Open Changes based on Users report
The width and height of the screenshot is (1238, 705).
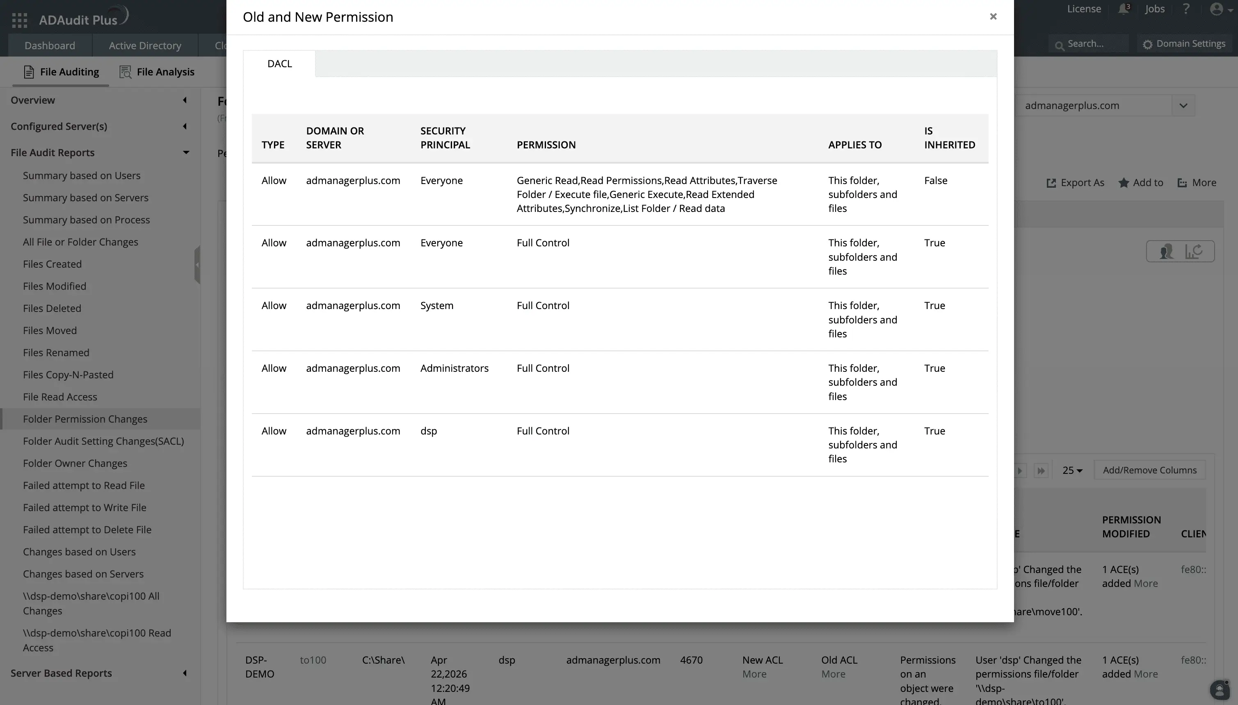[x=80, y=552]
